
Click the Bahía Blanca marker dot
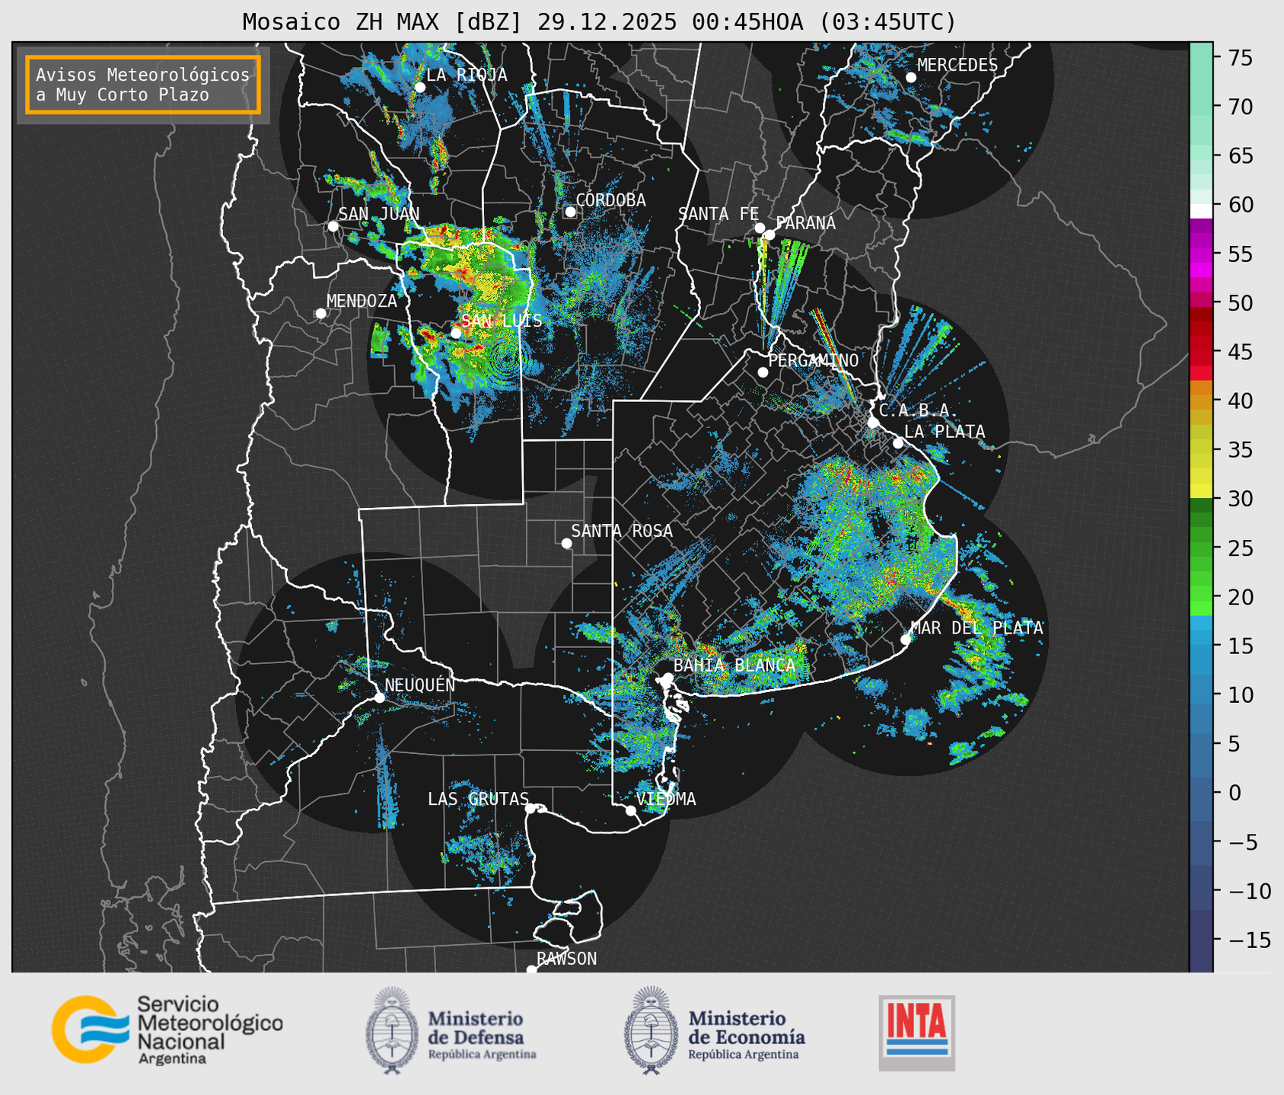click(667, 678)
